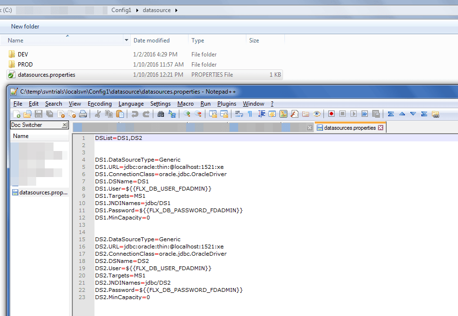The width and height of the screenshot is (458, 316).
Task: Click the user-defined language dialog icon
Action: point(272,114)
